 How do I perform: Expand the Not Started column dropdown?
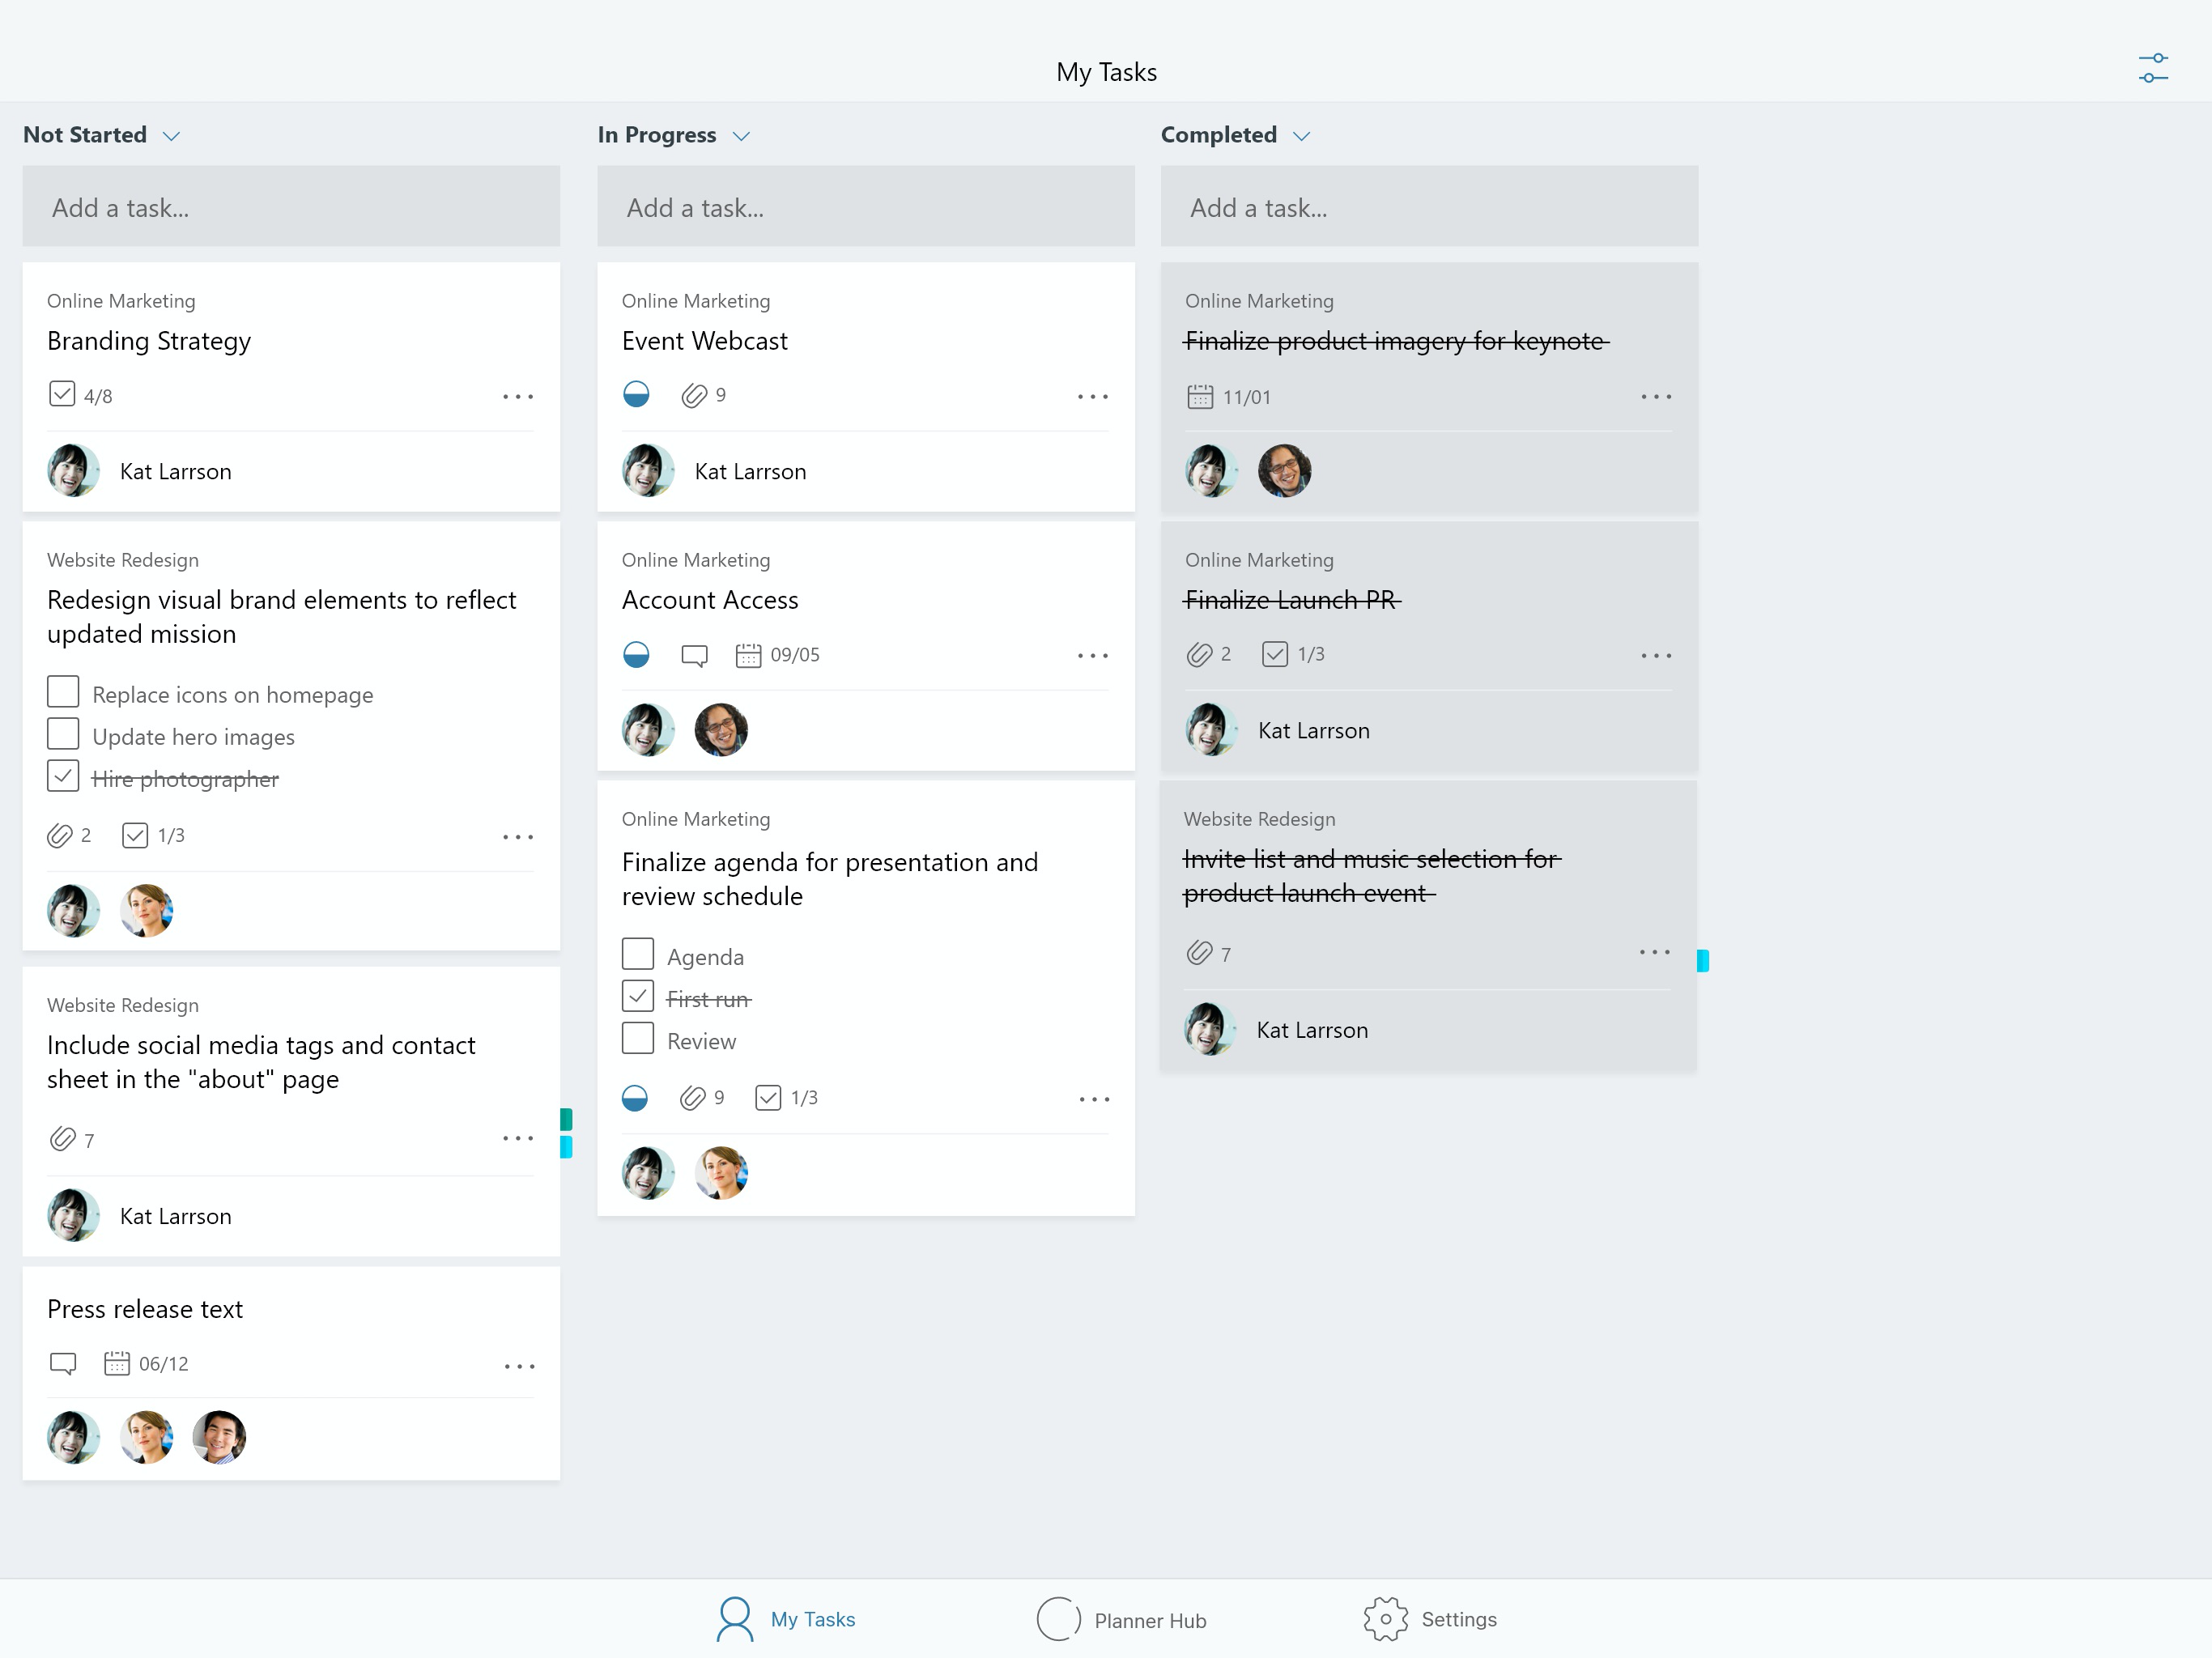(x=171, y=136)
